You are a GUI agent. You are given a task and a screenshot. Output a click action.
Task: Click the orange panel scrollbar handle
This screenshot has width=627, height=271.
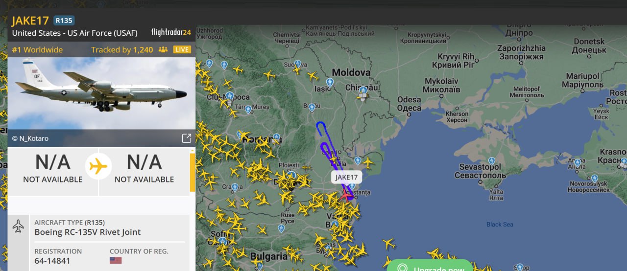pos(193,172)
